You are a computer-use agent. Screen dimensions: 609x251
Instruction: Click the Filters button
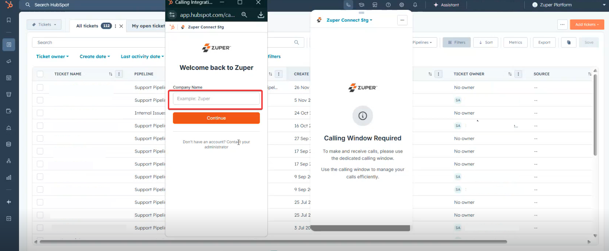457,42
